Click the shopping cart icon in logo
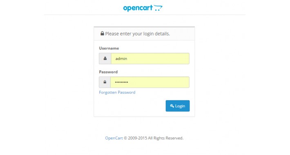The width and height of the screenshot is (290, 155). pyautogui.click(x=158, y=8)
